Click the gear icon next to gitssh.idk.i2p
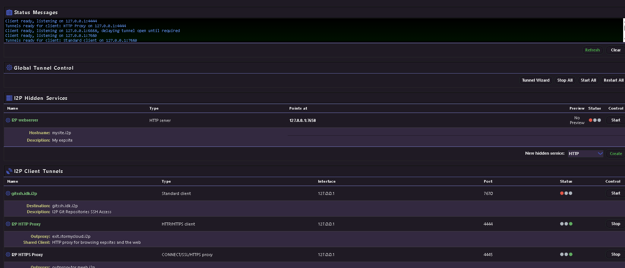The image size is (625, 268). pos(8,193)
